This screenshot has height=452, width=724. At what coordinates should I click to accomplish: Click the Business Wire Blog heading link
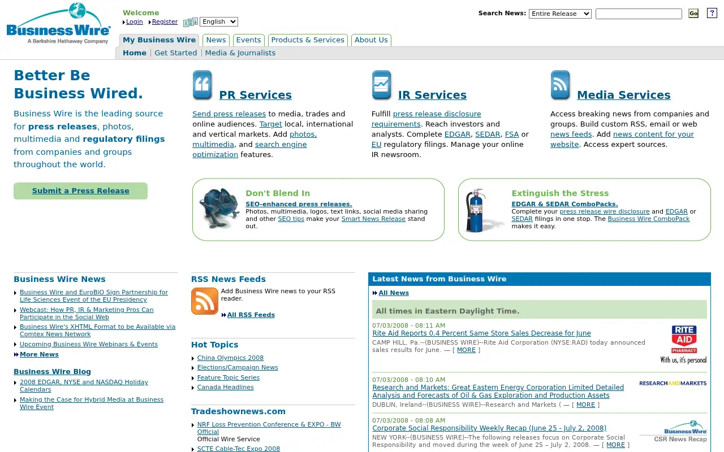coord(52,372)
